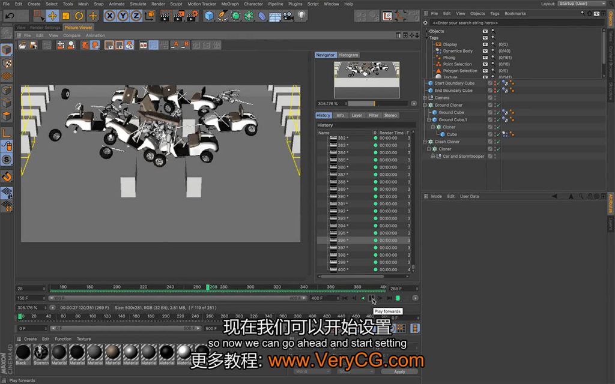Click the Floor environment icon
The width and height of the screenshot is (615, 384).
(275, 16)
